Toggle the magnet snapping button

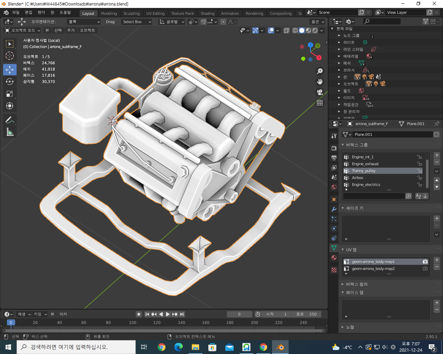click(x=204, y=22)
